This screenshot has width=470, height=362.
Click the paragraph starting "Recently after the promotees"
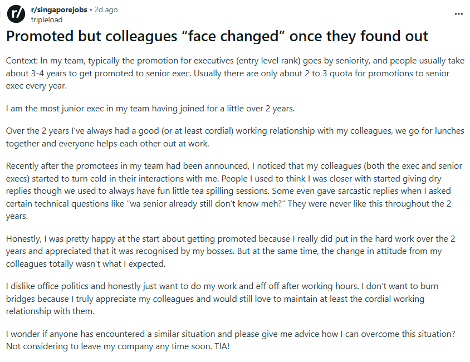click(x=234, y=191)
